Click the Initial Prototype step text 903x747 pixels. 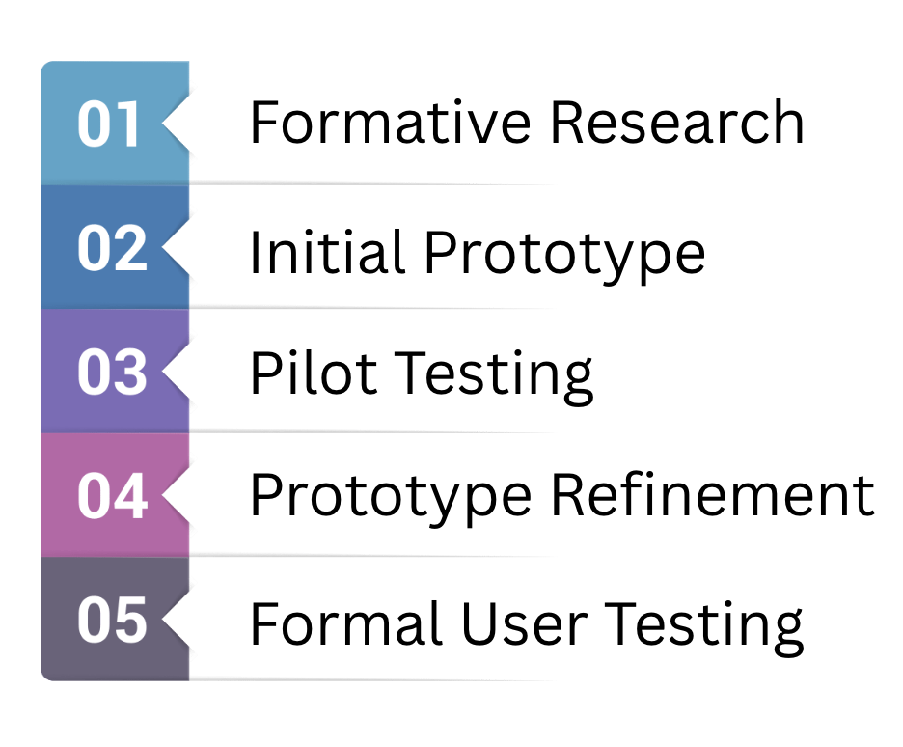tap(477, 252)
